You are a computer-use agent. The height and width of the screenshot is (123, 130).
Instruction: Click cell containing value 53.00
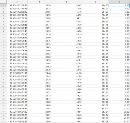(x=119, y=121)
